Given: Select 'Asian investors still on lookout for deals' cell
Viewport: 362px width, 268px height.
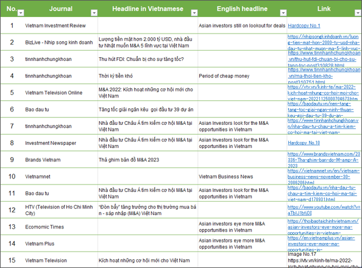Looking at the screenshot, I should click(242, 26).
